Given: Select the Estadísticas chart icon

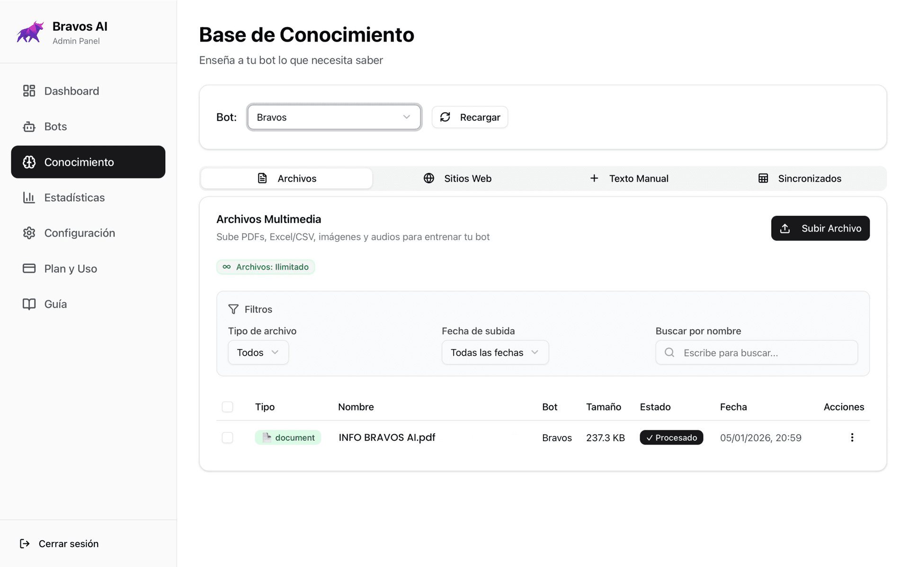Looking at the screenshot, I should 29,197.
